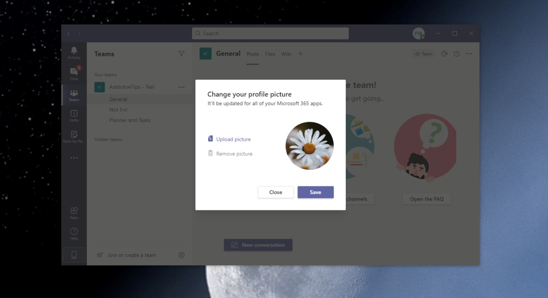Click the Search box
The image size is (548, 298).
(270, 33)
